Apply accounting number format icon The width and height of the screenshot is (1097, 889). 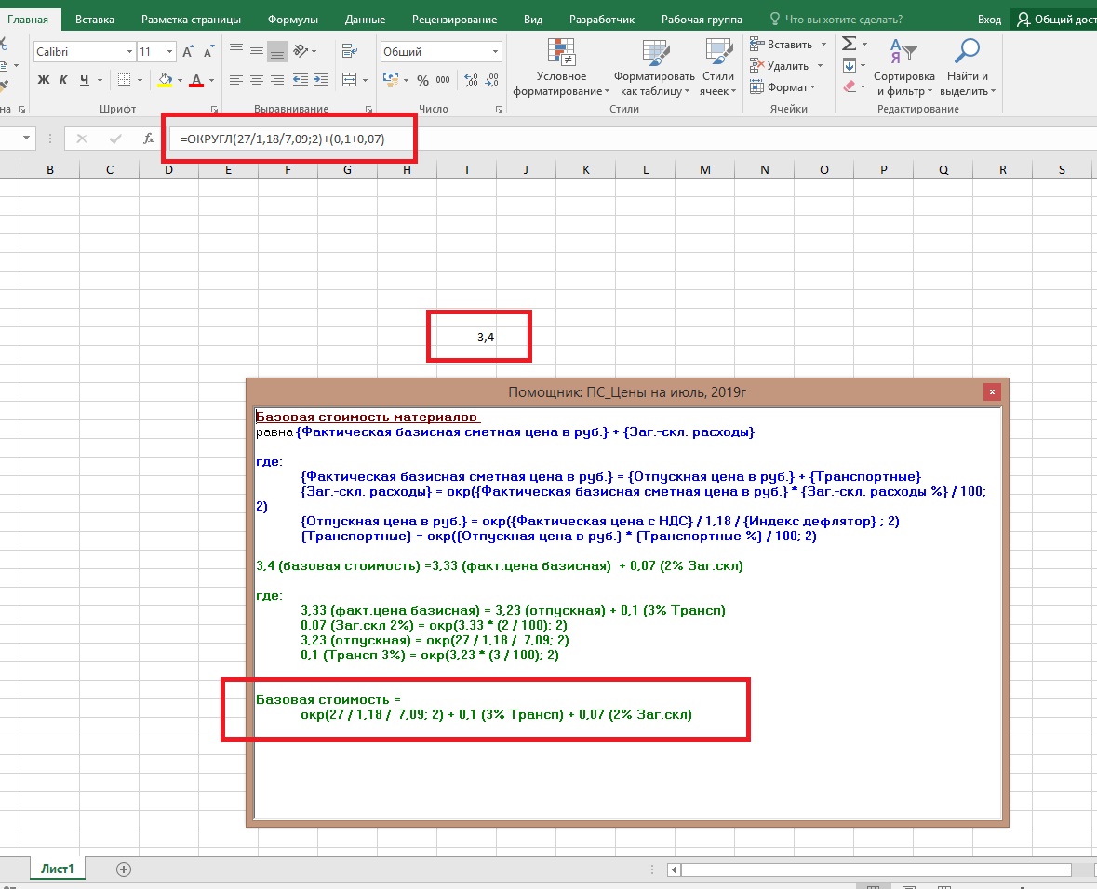coord(391,80)
